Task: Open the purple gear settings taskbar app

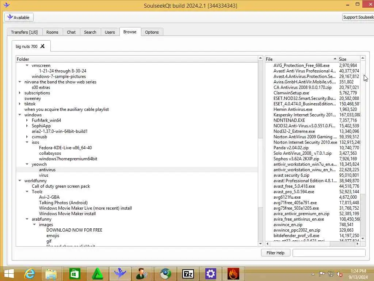Action: 211,274
